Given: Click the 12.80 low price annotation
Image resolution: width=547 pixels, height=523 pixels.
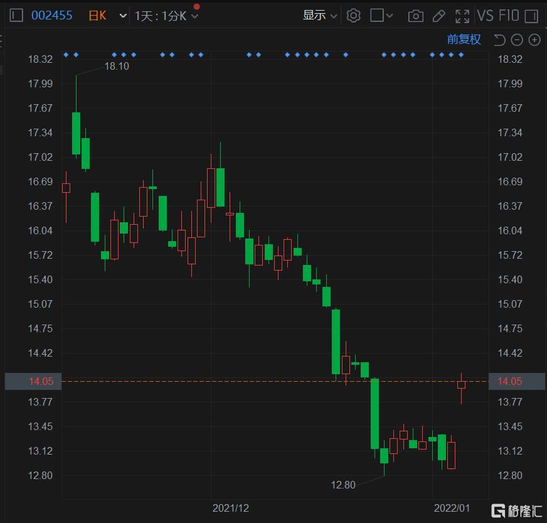Looking at the screenshot, I should pos(343,485).
